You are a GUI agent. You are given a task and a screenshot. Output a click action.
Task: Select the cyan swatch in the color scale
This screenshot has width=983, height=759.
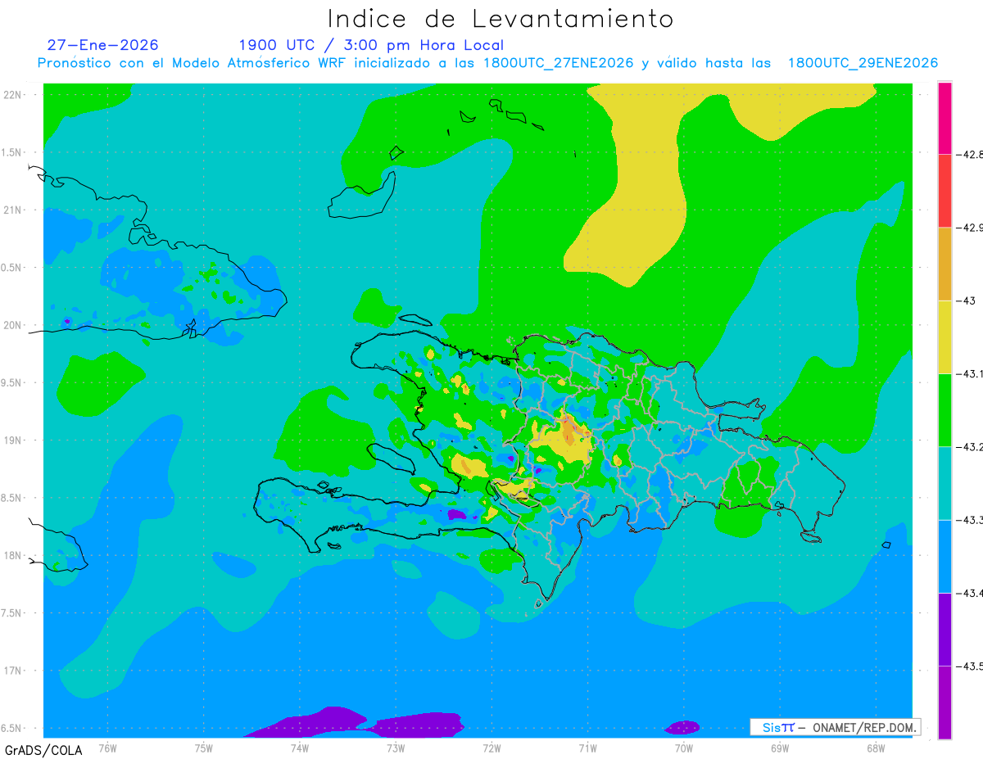click(x=944, y=483)
